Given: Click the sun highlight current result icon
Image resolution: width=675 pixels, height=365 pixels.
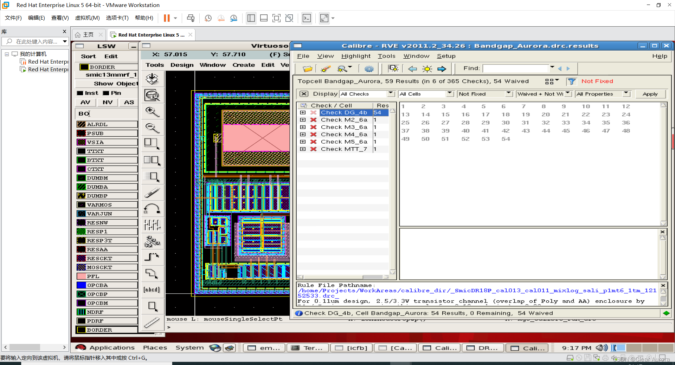Looking at the screenshot, I should (x=427, y=69).
